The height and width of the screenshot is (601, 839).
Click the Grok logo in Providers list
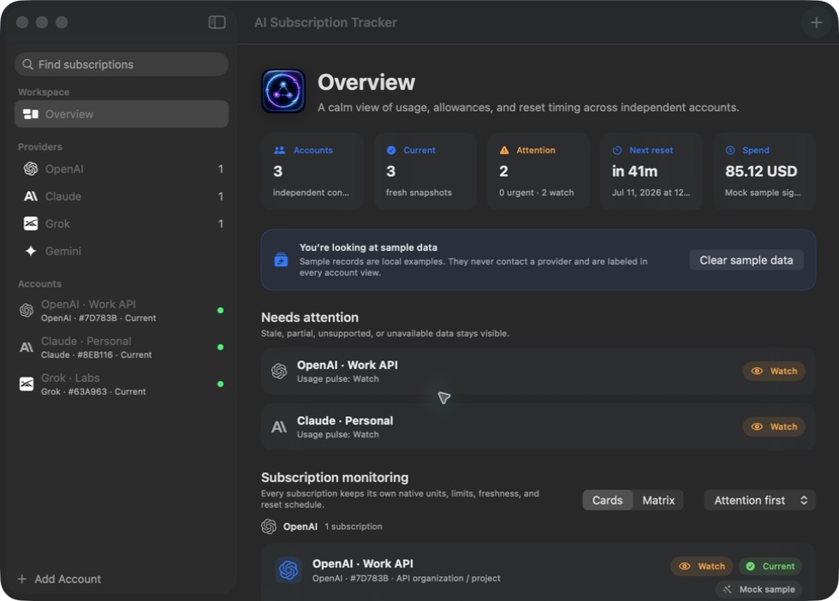(x=31, y=223)
